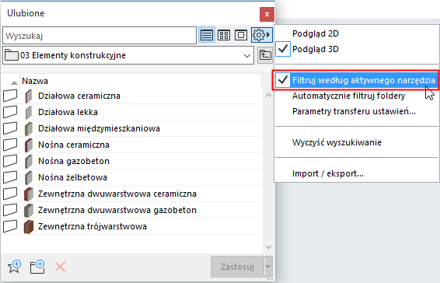The image size is (440, 283).
Task: Select Działowa lekka favorite
Action: [131, 112]
